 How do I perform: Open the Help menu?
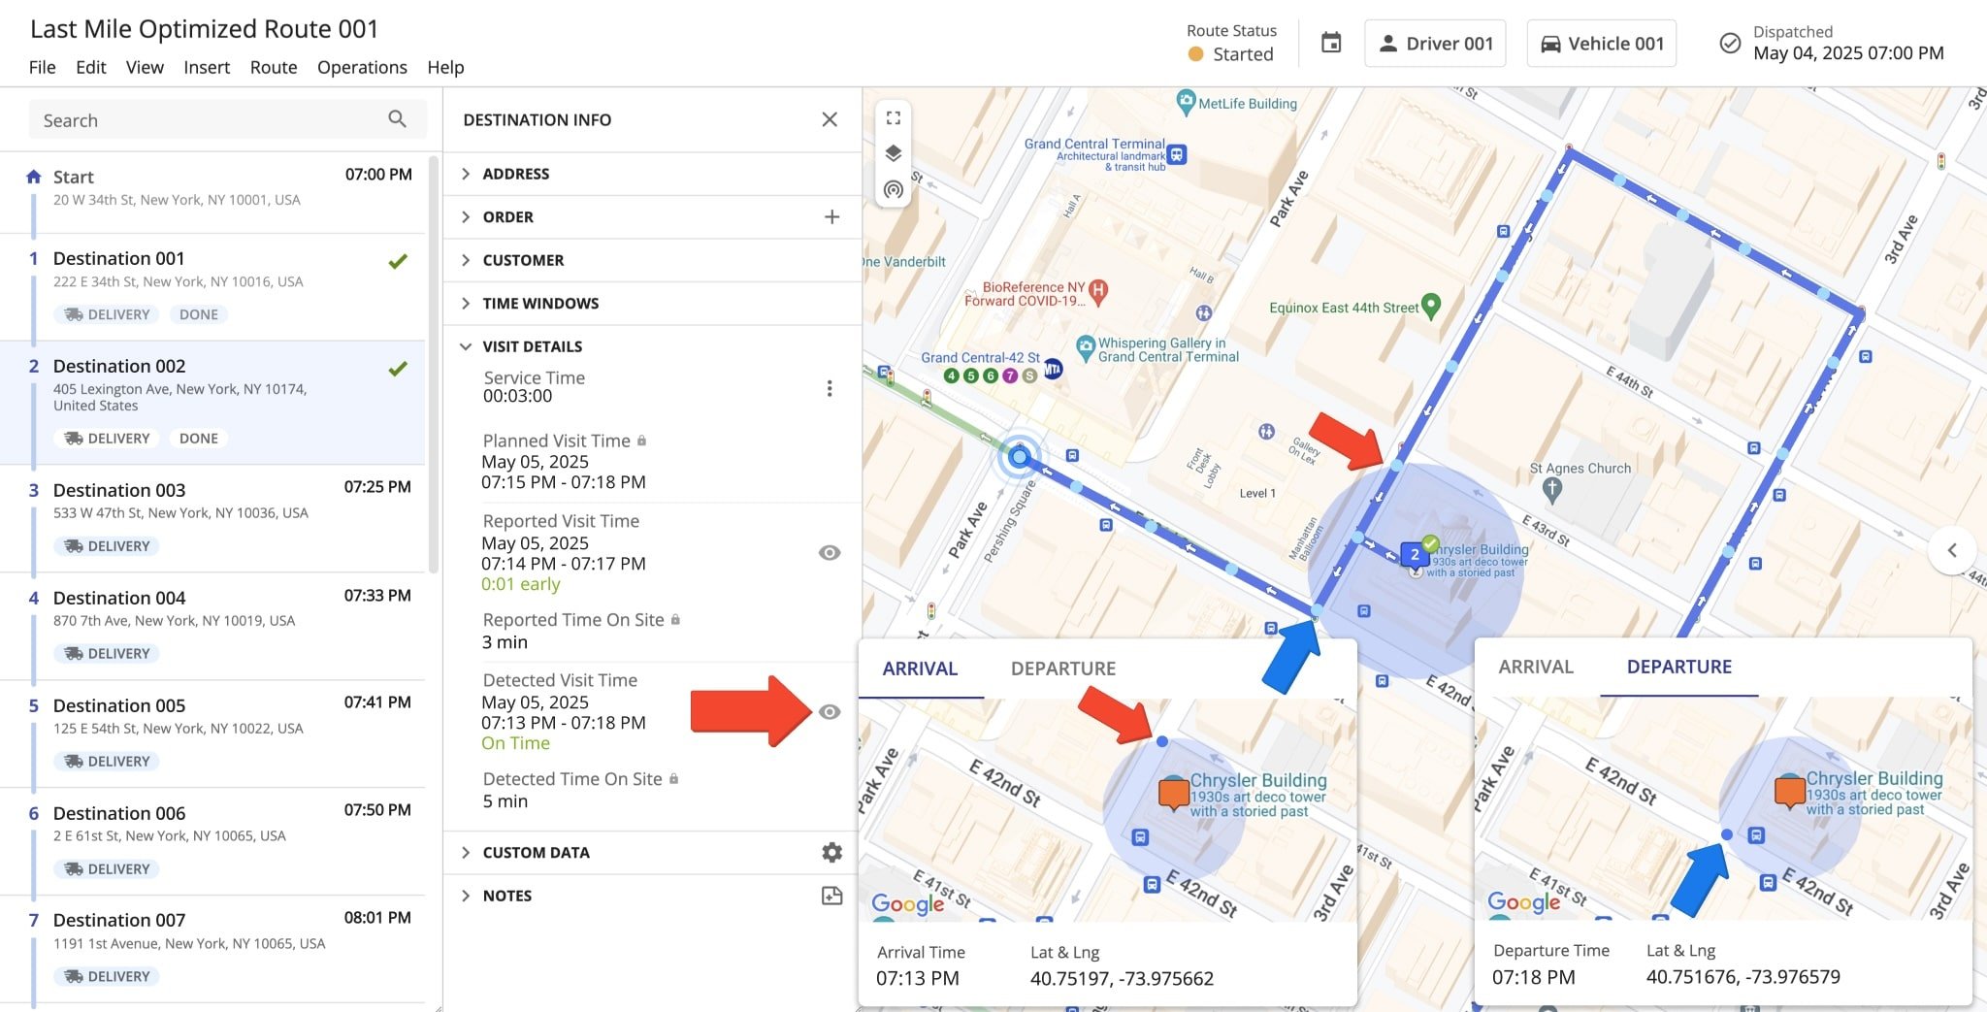(x=445, y=67)
